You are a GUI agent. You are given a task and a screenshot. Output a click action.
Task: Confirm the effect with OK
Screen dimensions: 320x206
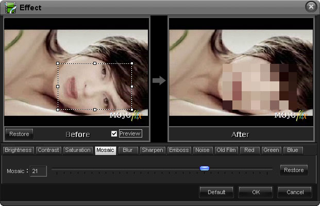click(256, 192)
